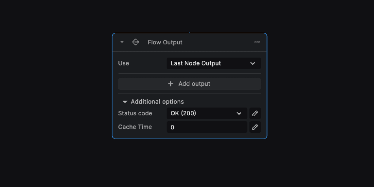The image size is (374, 187).
Task: Open the OK (200) status code dropdown
Action: pyautogui.click(x=207, y=113)
